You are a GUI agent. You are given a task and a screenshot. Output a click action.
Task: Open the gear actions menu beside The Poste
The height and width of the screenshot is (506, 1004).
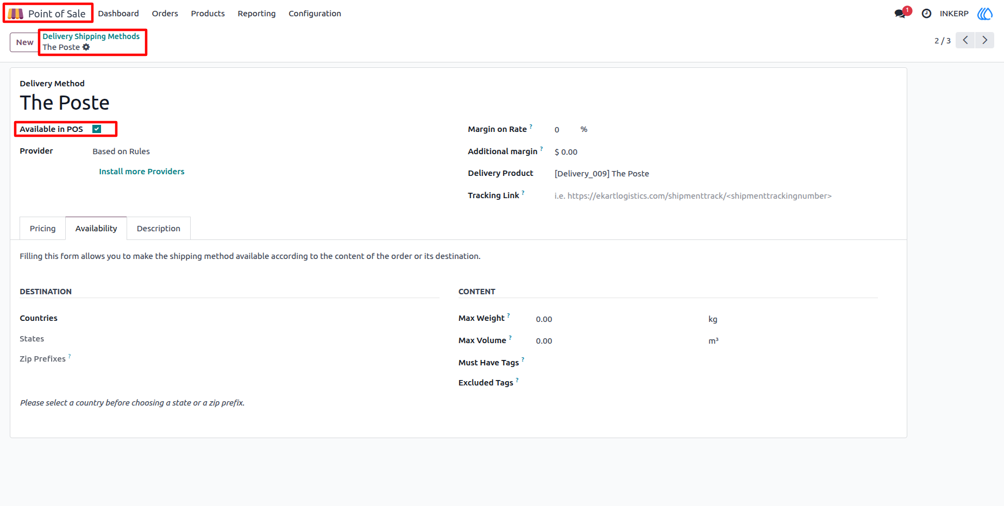coord(86,47)
